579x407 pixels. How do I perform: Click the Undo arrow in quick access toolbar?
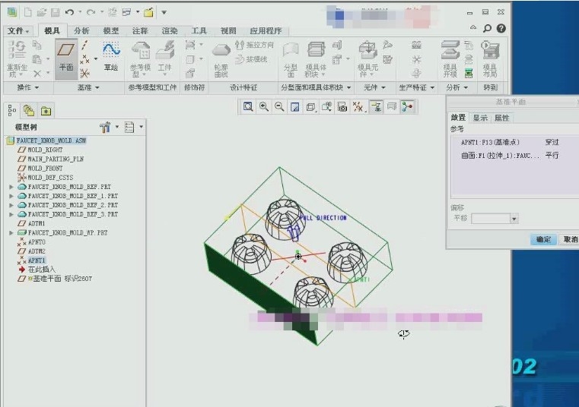69,12
